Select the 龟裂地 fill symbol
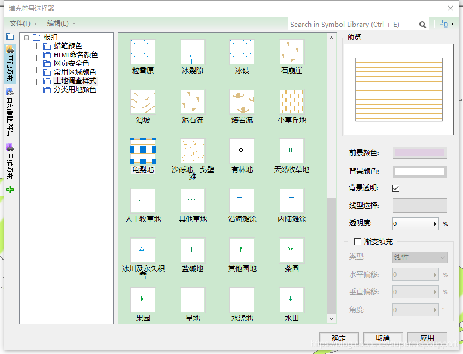 (x=143, y=151)
